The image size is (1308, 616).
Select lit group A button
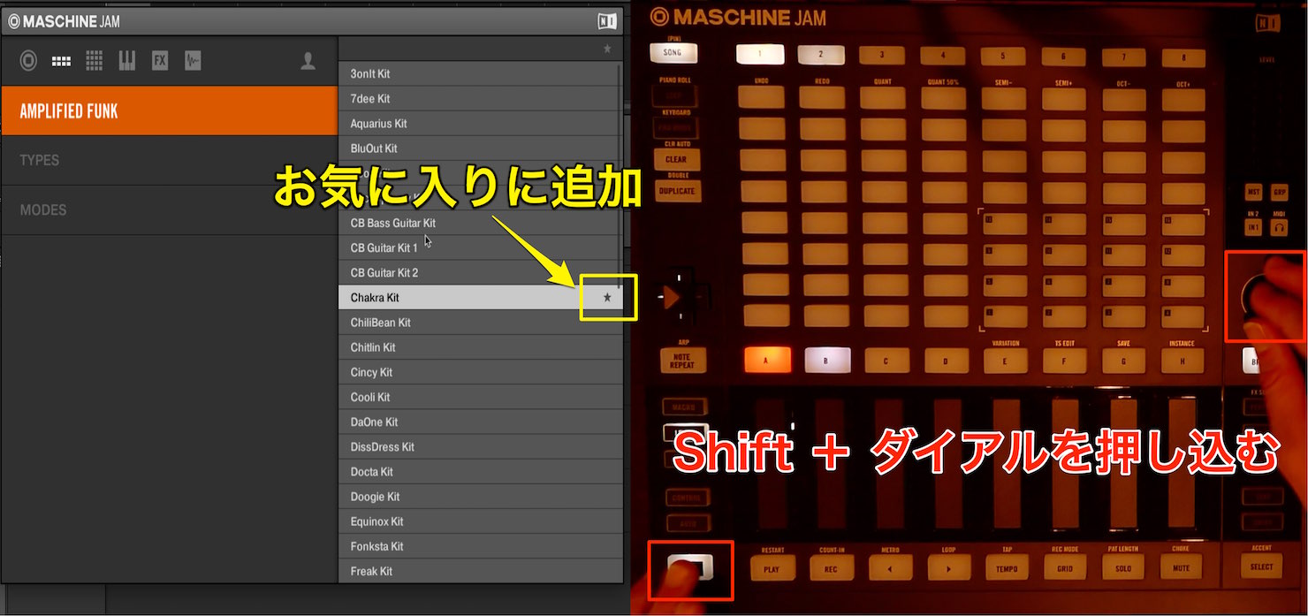[767, 360]
